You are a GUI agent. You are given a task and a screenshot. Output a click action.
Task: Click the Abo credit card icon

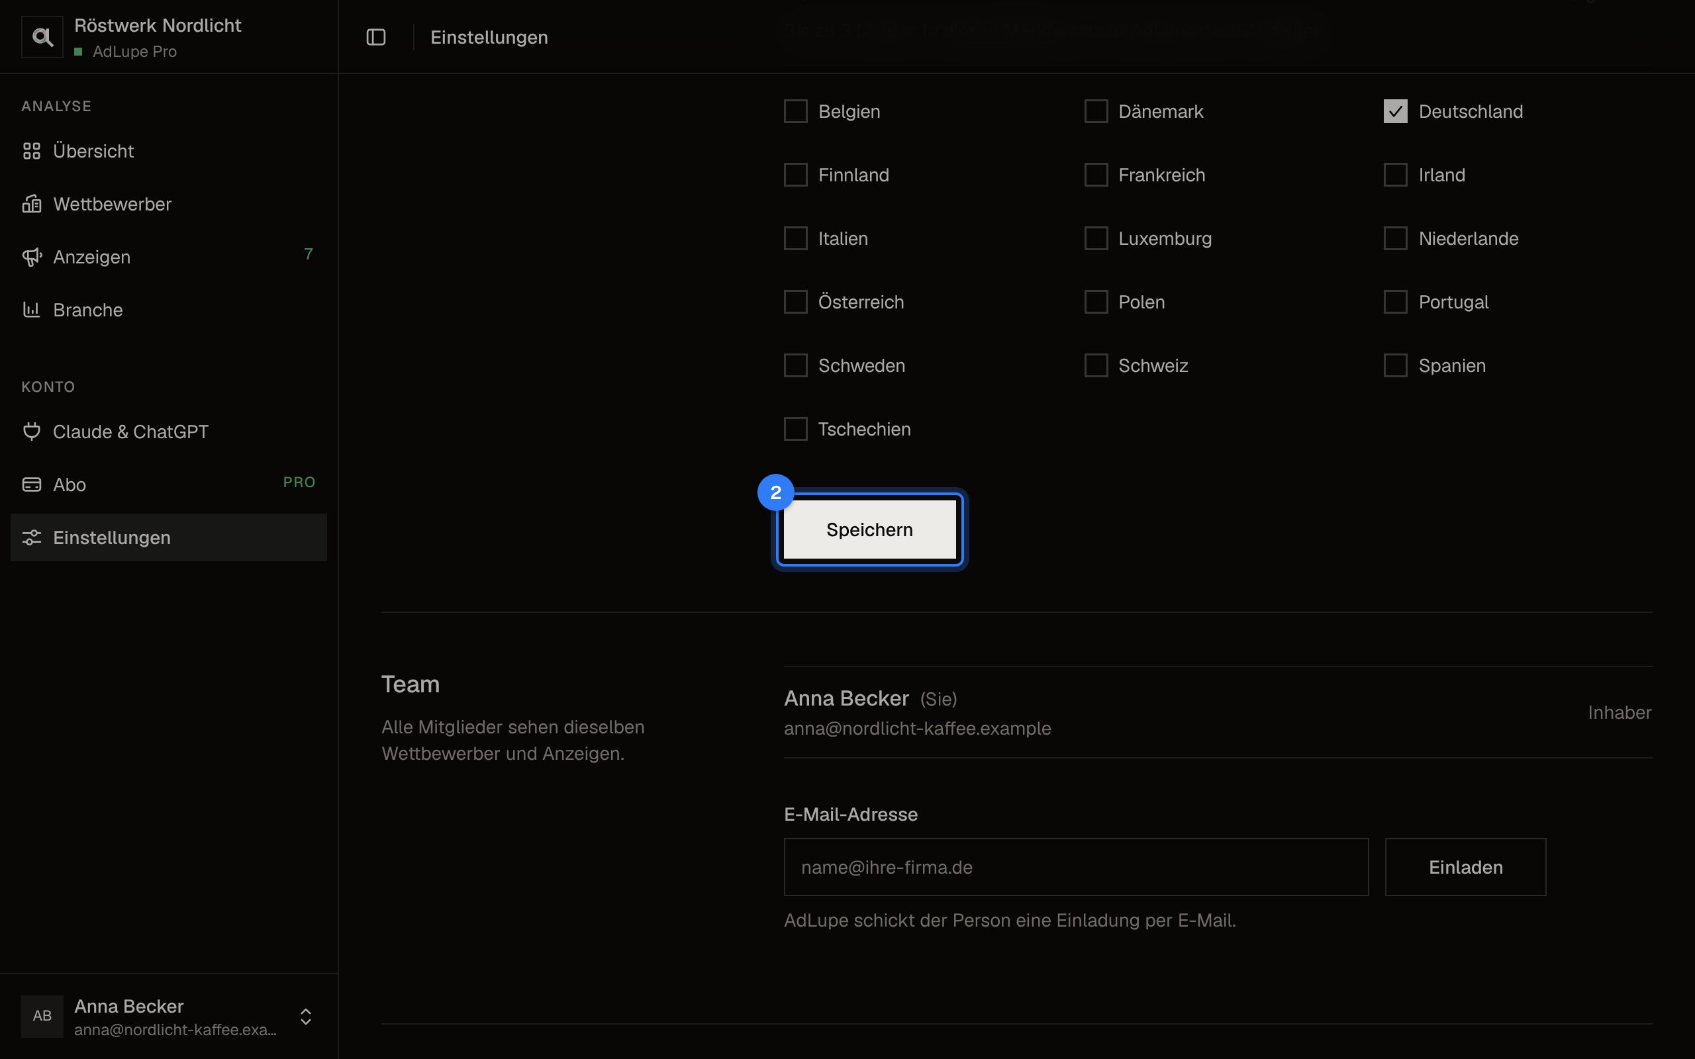[x=32, y=484]
